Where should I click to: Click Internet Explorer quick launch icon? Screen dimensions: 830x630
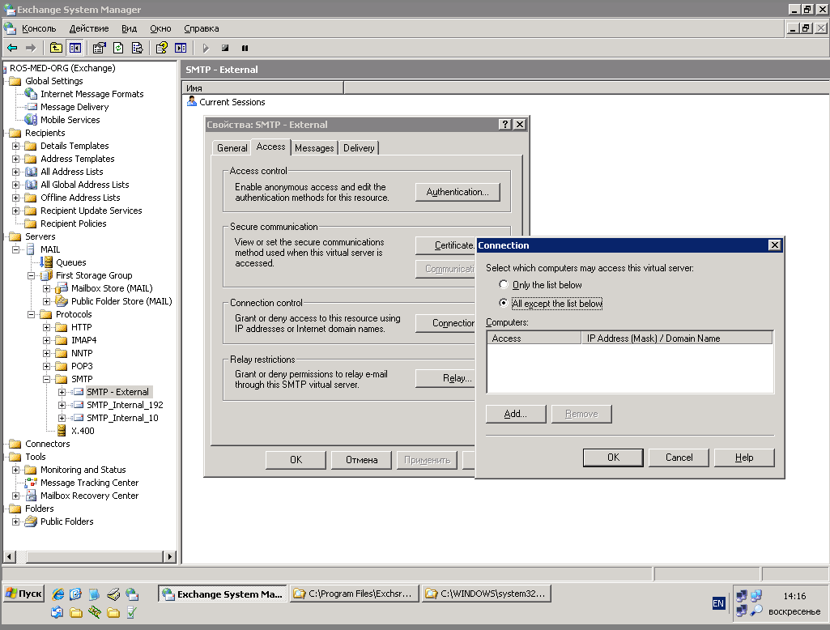57,594
